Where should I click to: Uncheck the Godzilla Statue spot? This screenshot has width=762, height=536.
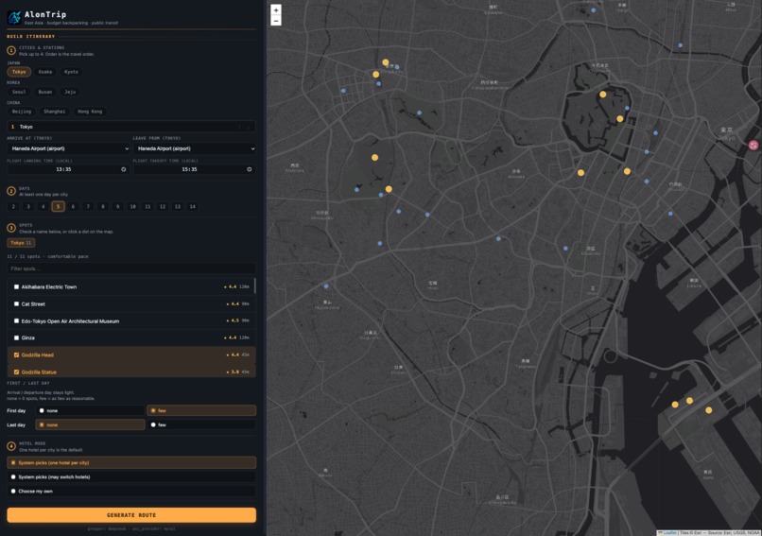[x=16, y=372]
